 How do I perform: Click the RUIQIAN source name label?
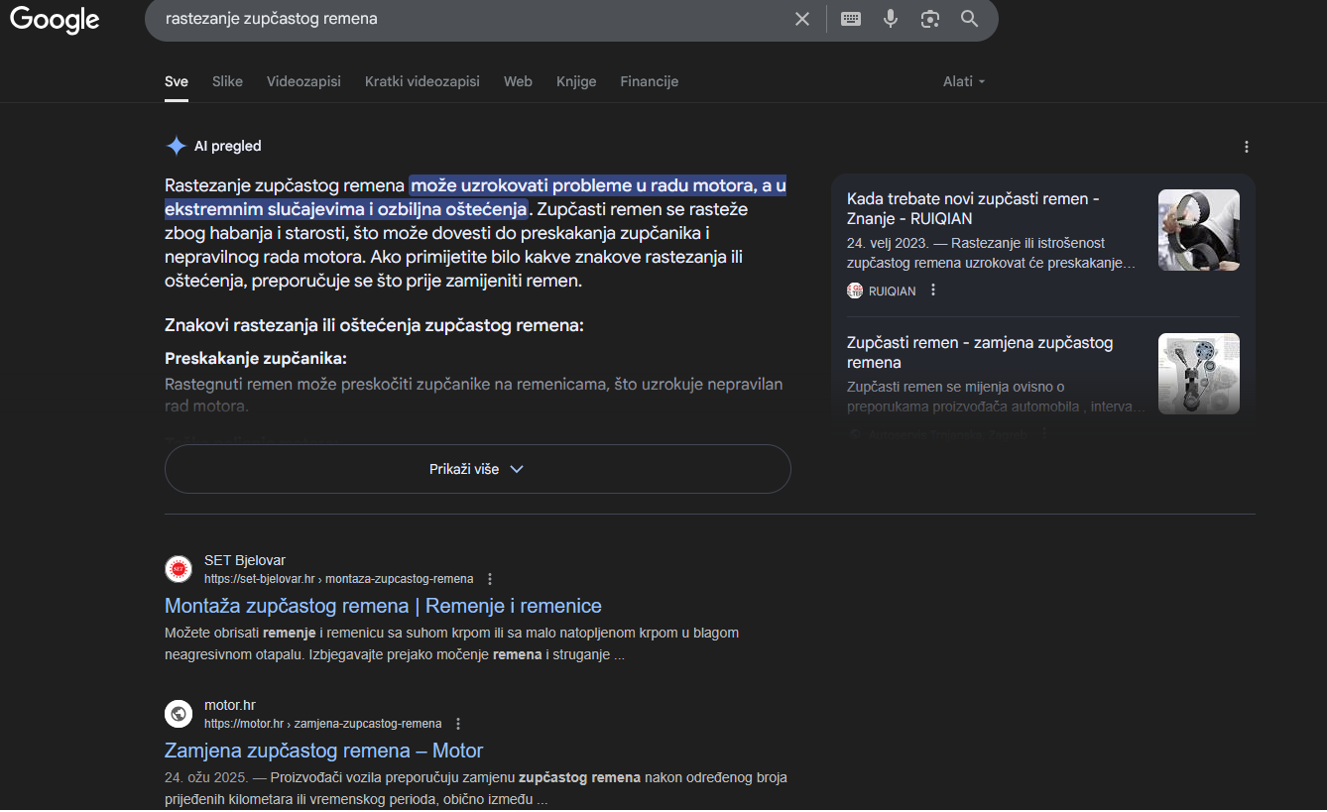[x=892, y=290]
